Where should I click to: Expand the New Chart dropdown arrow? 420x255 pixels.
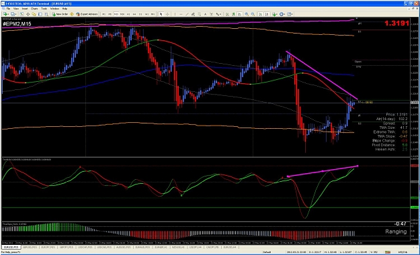pos(8,14)
